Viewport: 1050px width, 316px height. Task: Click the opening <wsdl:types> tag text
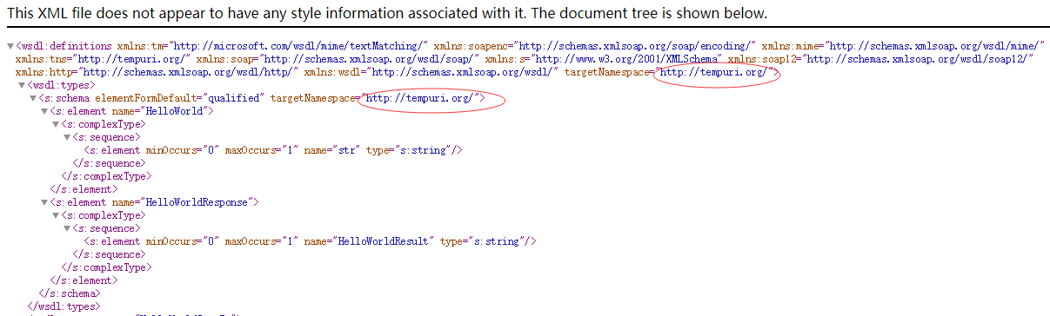click(x=61, y=86)
